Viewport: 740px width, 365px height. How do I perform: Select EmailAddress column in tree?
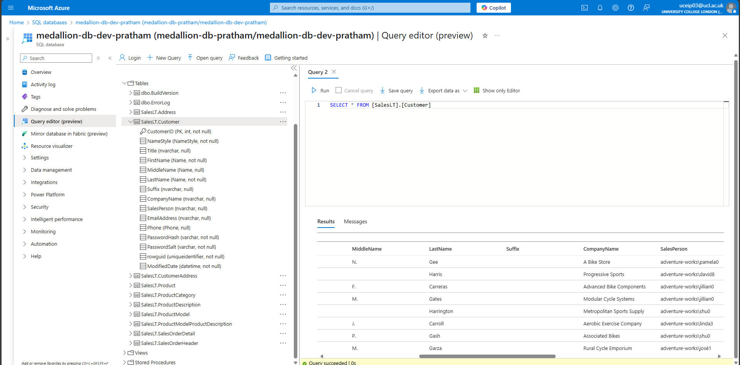tap(179, 218)
